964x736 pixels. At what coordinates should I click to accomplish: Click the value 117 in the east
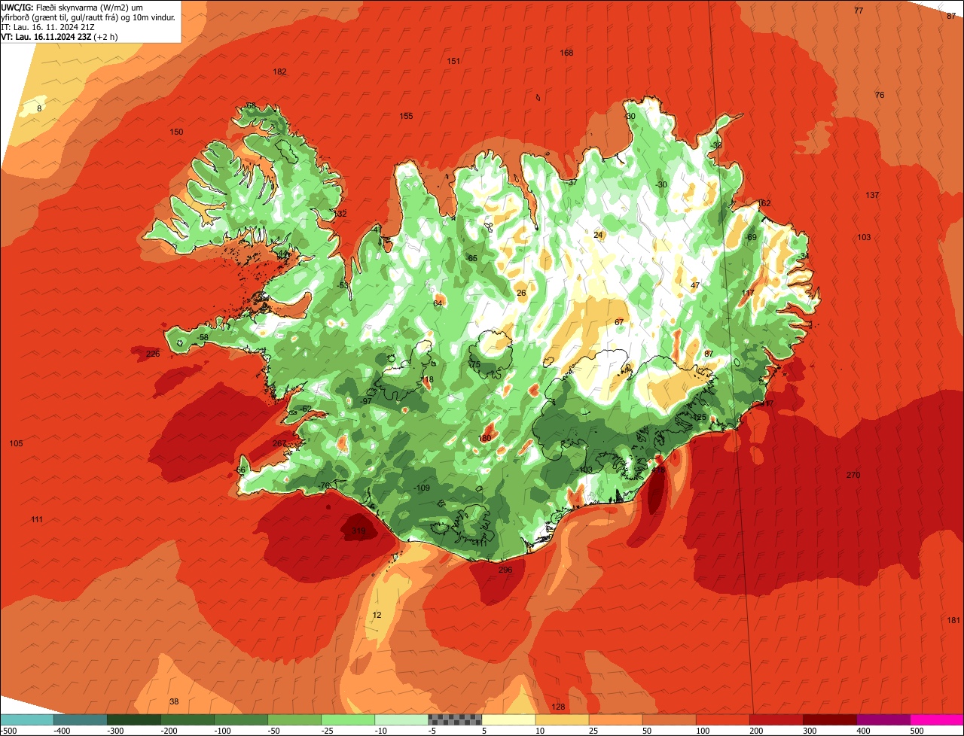(748, 293)
